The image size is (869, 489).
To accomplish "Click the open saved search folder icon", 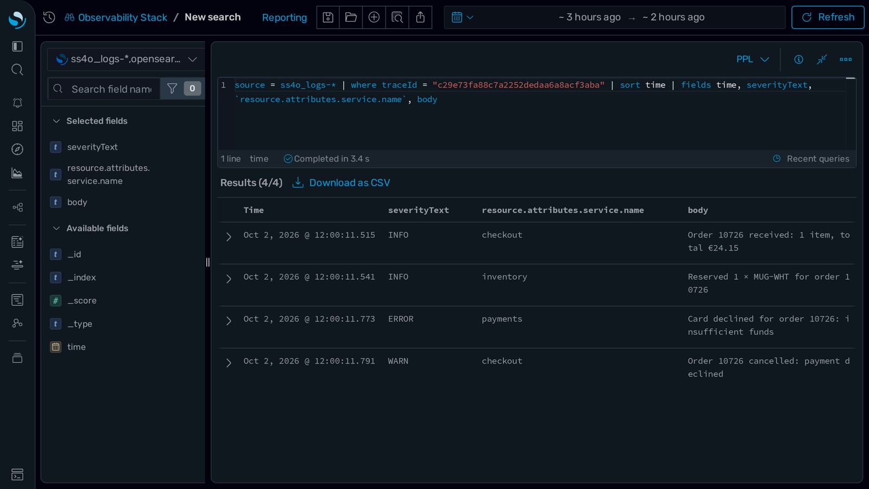I will [x=351, y=17].
